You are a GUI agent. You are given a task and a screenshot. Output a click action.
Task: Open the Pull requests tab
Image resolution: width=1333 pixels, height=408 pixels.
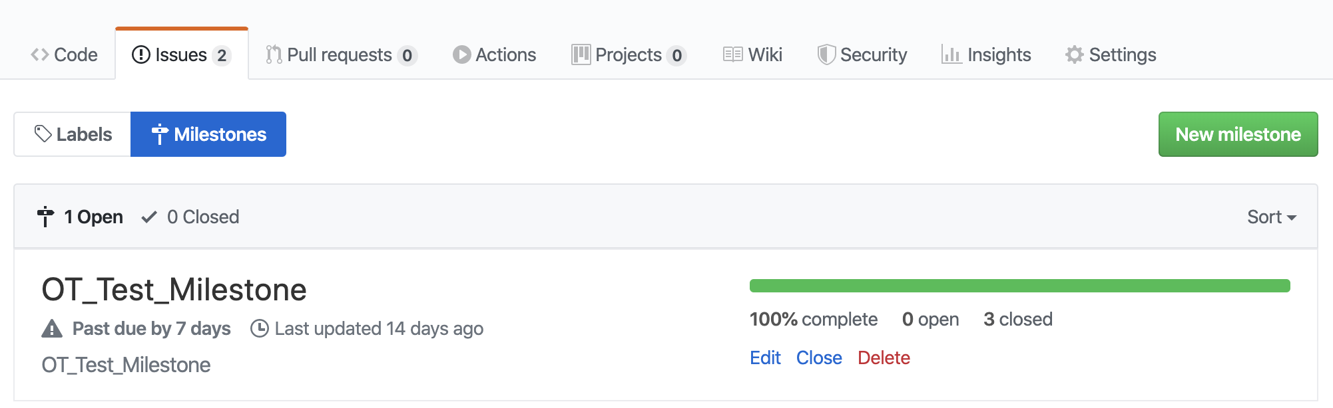[341, 54]
